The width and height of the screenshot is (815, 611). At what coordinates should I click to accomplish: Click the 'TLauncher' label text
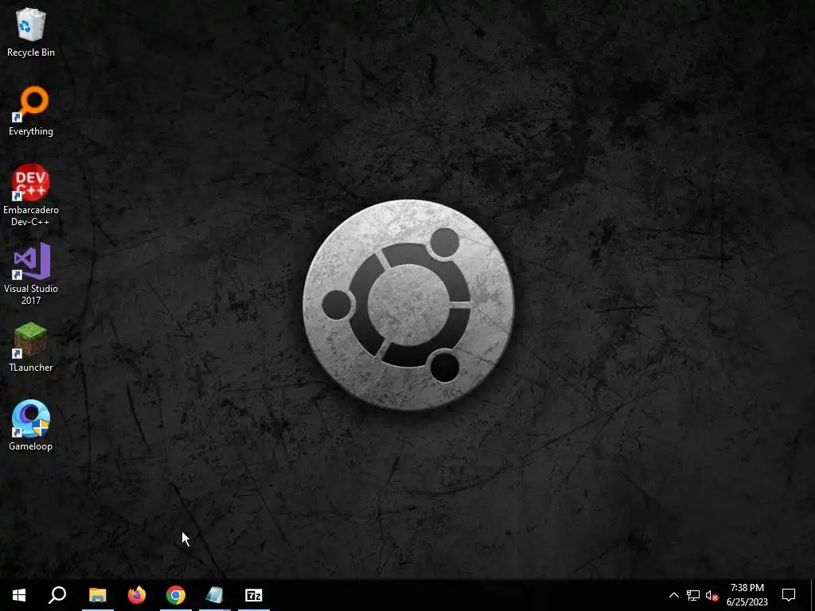[31, 368]
